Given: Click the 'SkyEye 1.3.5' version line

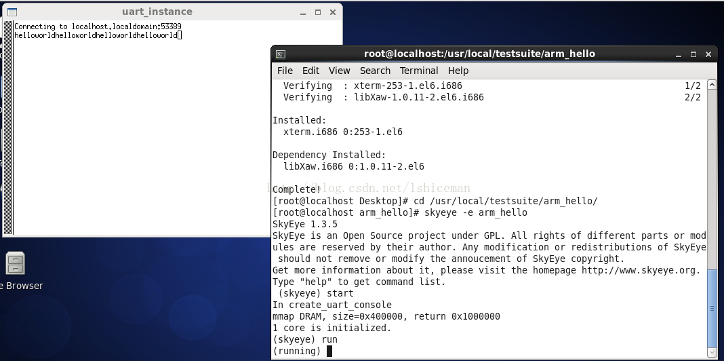Looking at the screenshot, I should [x=305, y=224].
